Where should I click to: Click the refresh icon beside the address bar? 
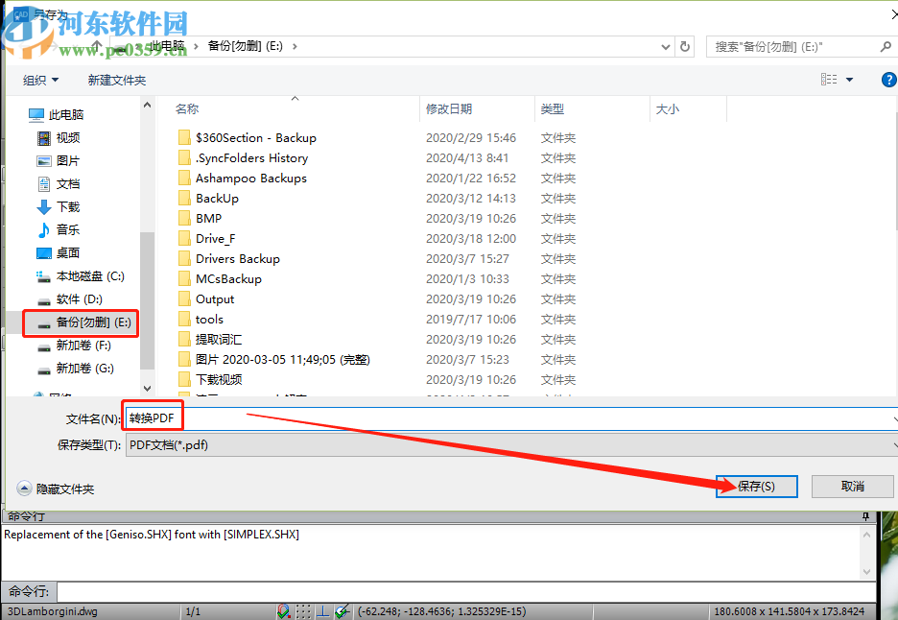[x=684, y=46]
